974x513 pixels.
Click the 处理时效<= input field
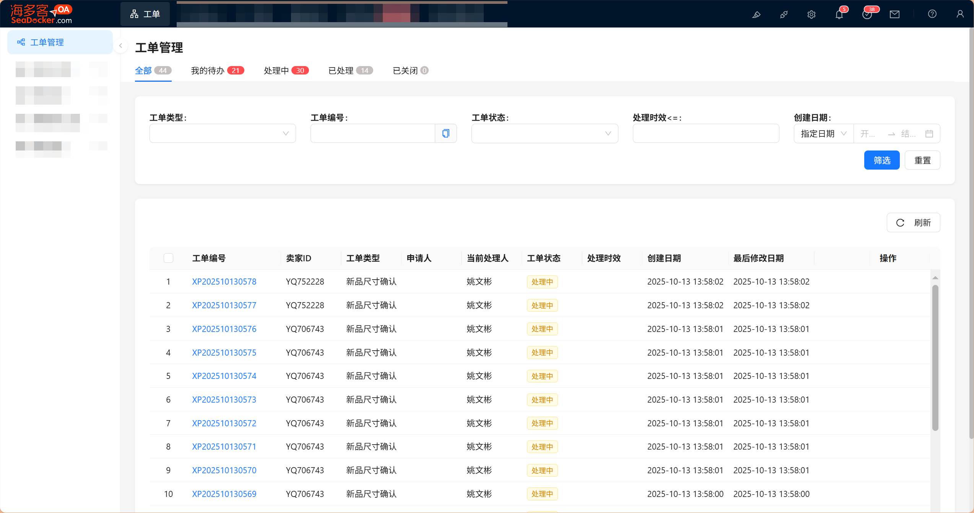click(706, 133)
